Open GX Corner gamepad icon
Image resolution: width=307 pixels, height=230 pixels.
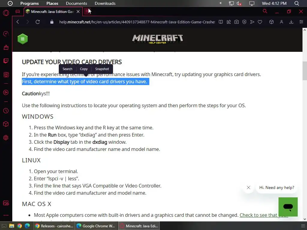coord(18,12)
